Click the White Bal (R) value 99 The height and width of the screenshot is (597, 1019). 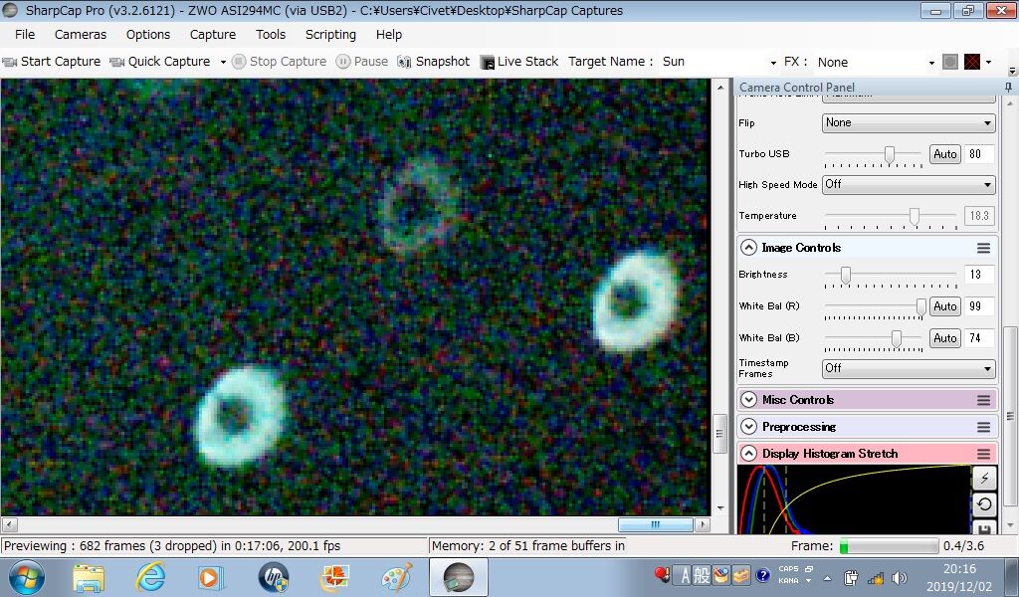click(x=979, y=306)
